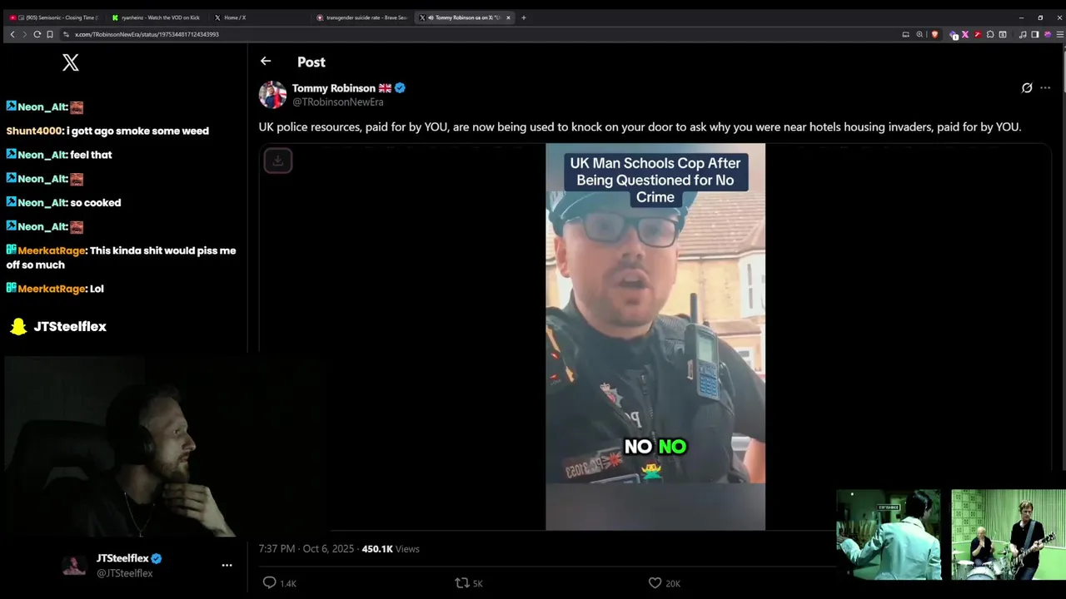Click the Shunt4000 chat message
1066x599 pixels.
pyautogui.click(x=107, y=131)
